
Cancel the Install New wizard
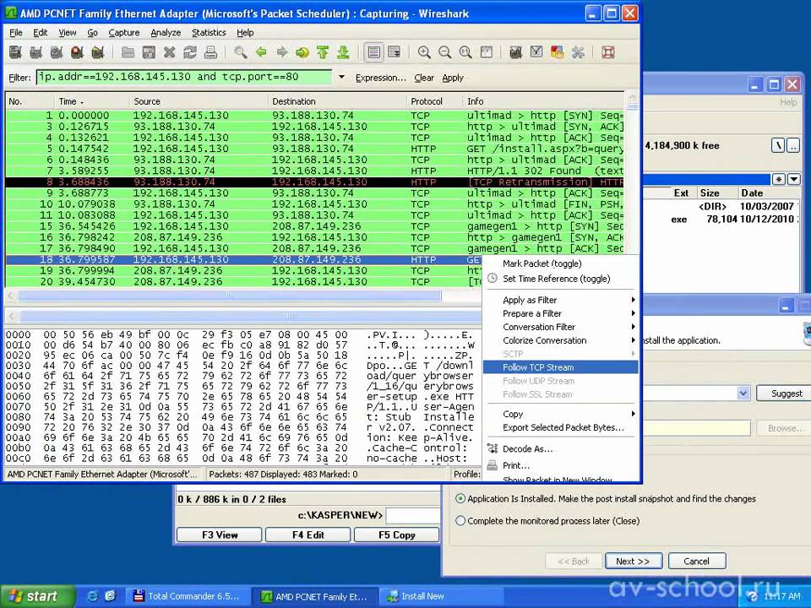(697, 561)
